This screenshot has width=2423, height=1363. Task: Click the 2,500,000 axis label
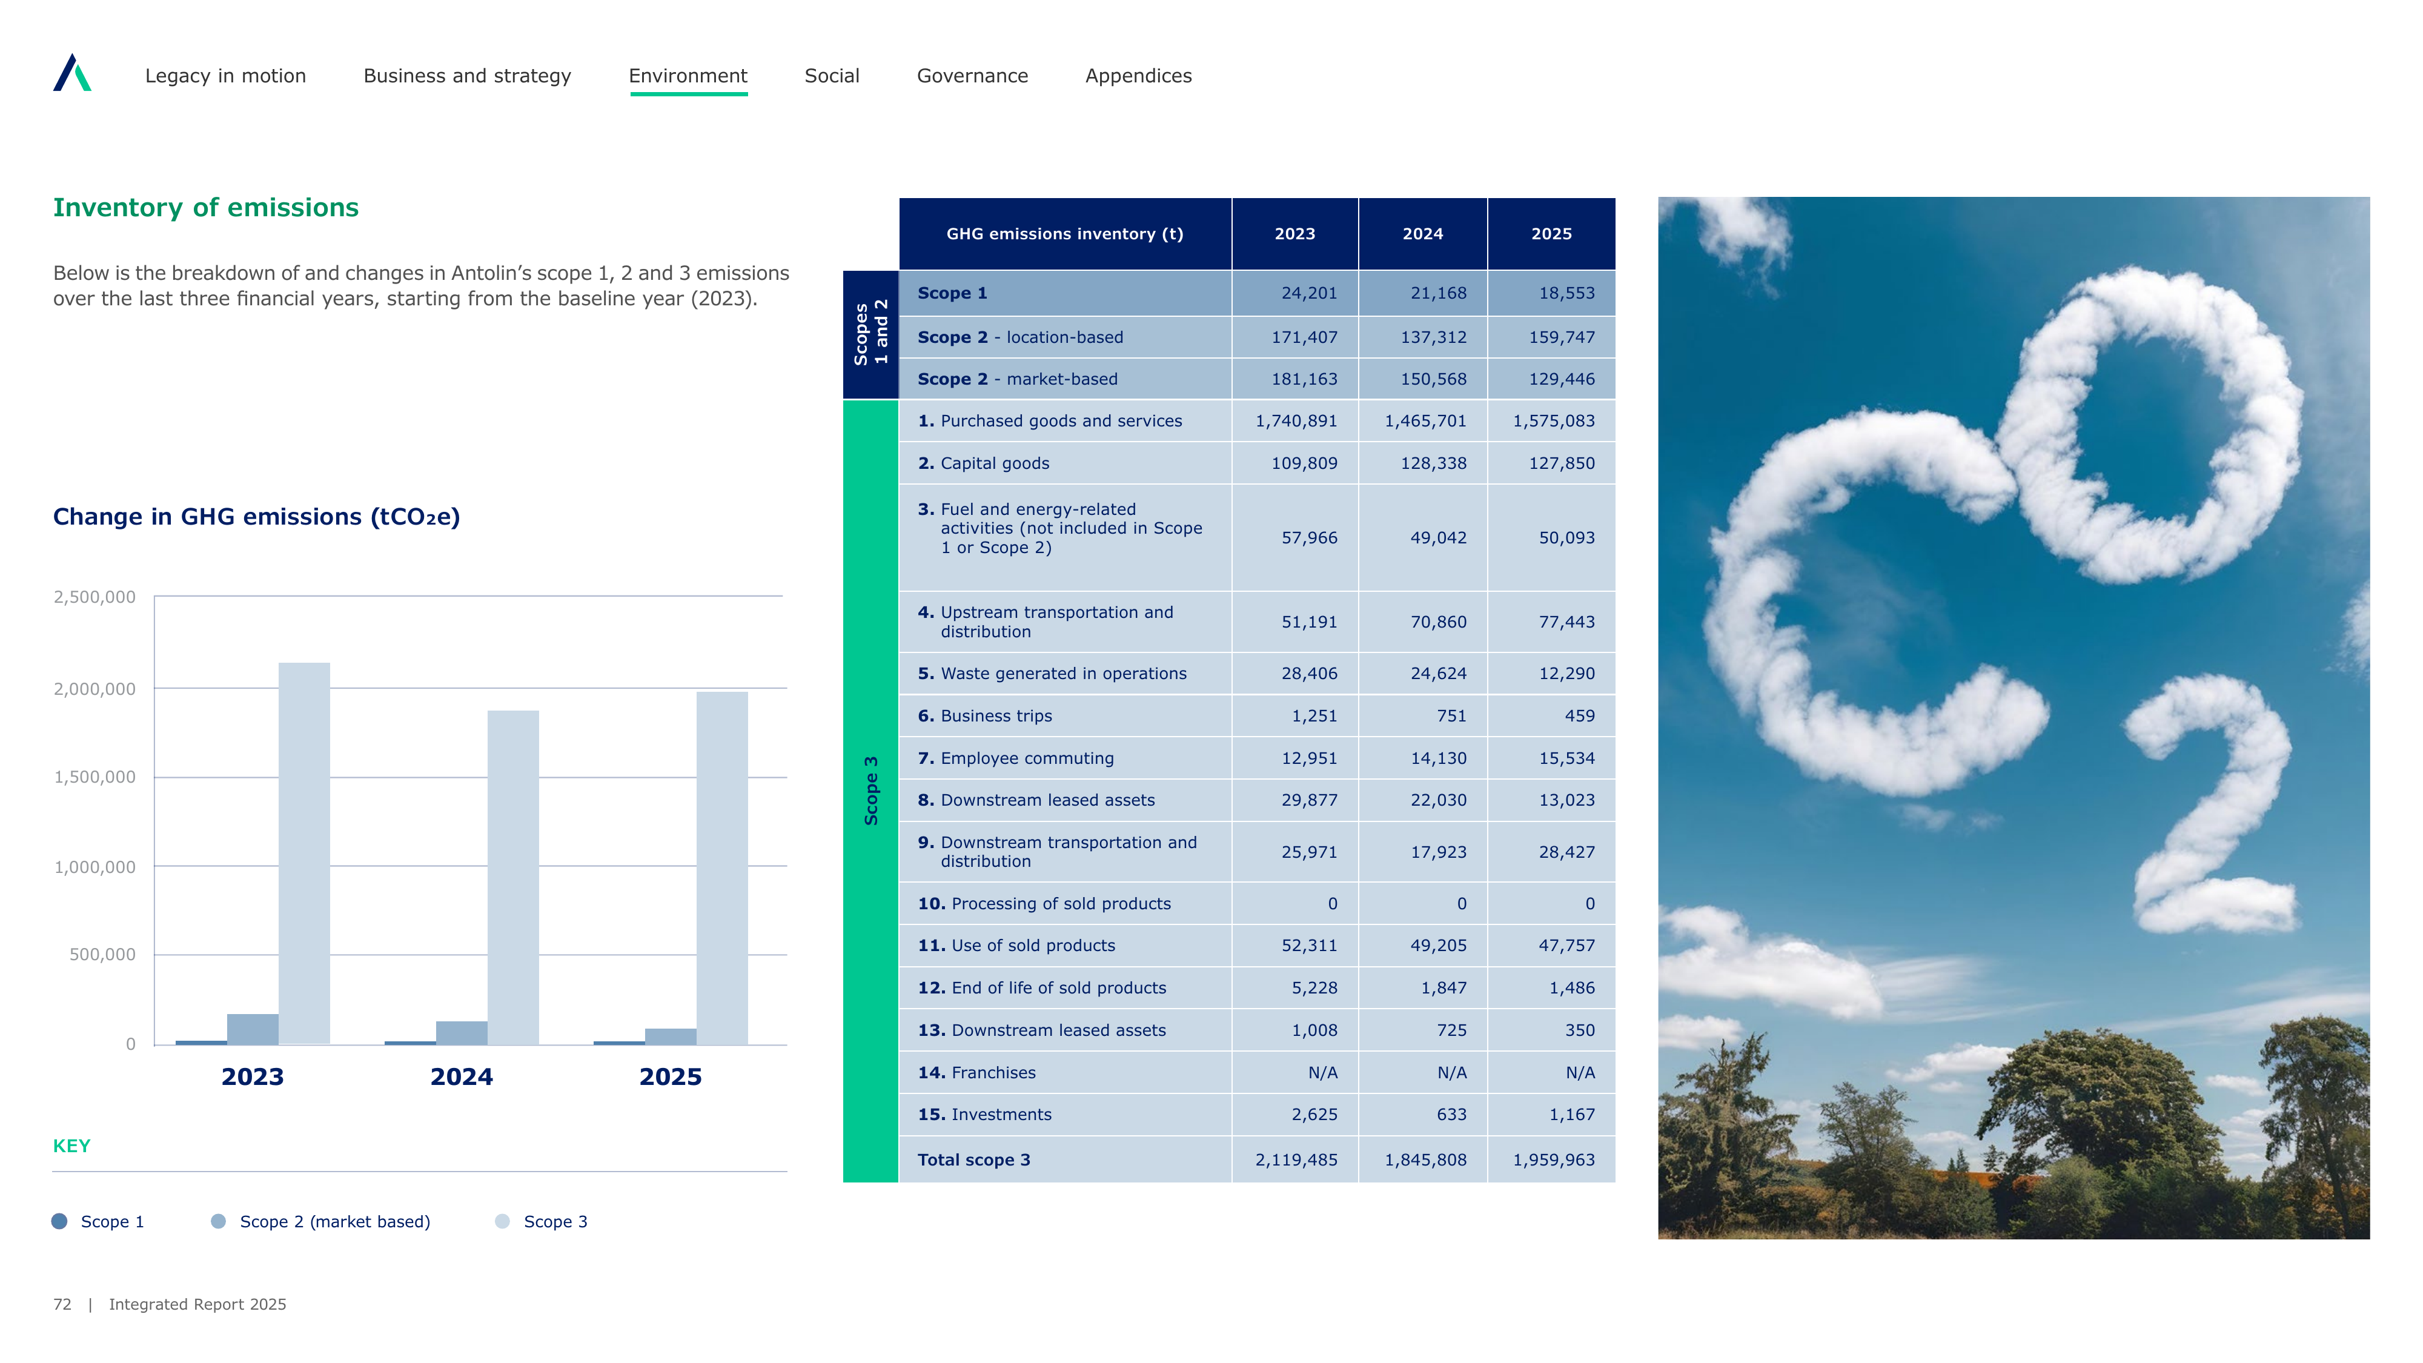(x=94, y=597)
